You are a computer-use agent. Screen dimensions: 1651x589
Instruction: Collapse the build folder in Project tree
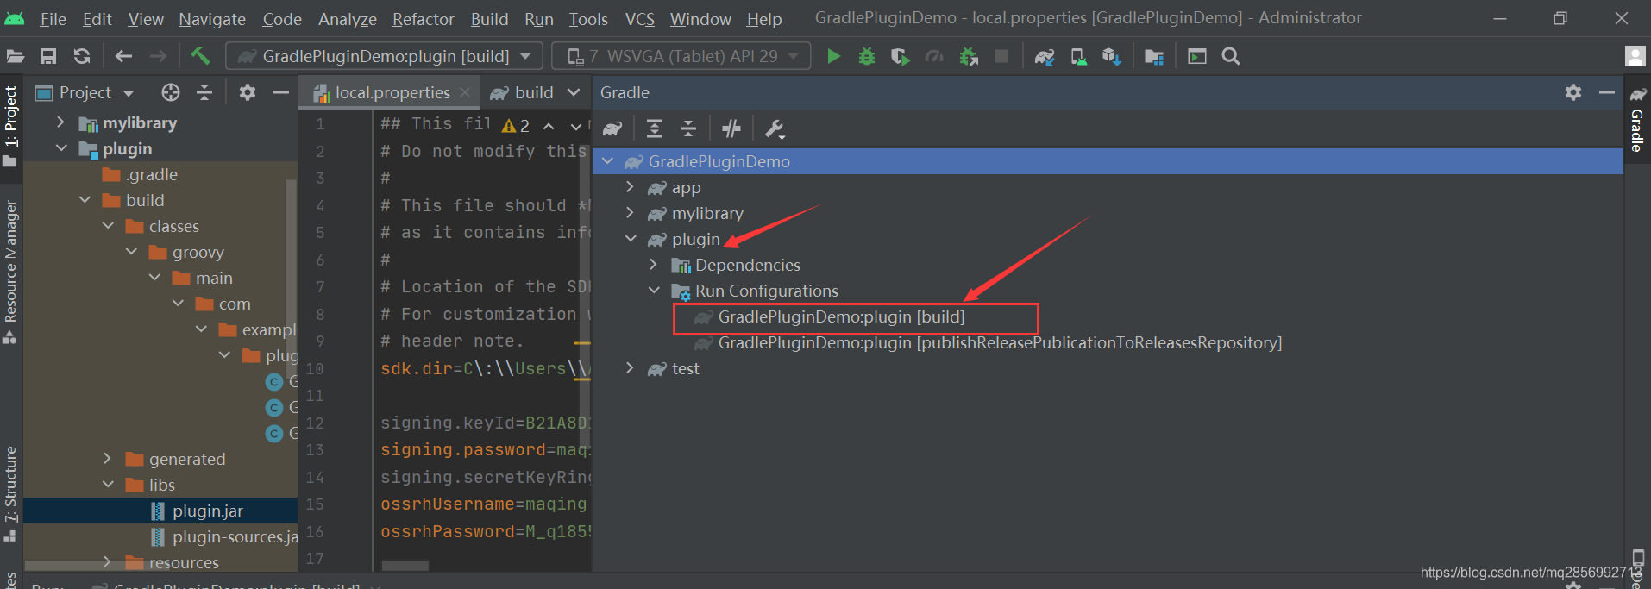pyautogui.click(x=85, y=200)
